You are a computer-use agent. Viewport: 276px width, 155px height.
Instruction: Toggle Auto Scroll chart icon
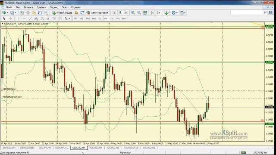point(152,12)
